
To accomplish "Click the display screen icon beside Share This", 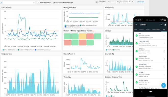I will (x=97, y=2).
